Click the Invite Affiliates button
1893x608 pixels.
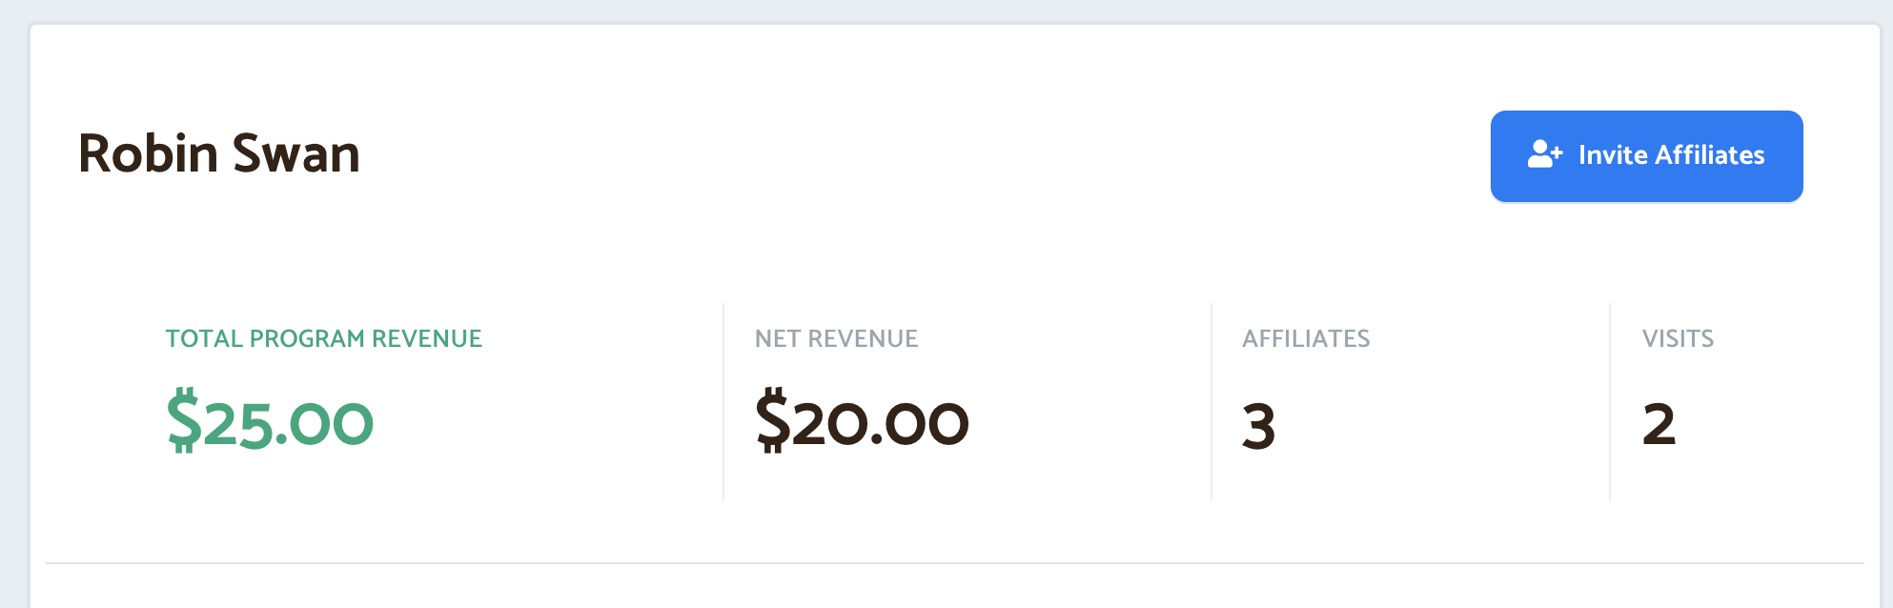pyautogui.click(x=1646, y=156)
